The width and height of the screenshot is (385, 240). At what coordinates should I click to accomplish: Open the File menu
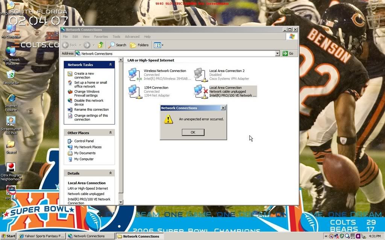(65, 36)
